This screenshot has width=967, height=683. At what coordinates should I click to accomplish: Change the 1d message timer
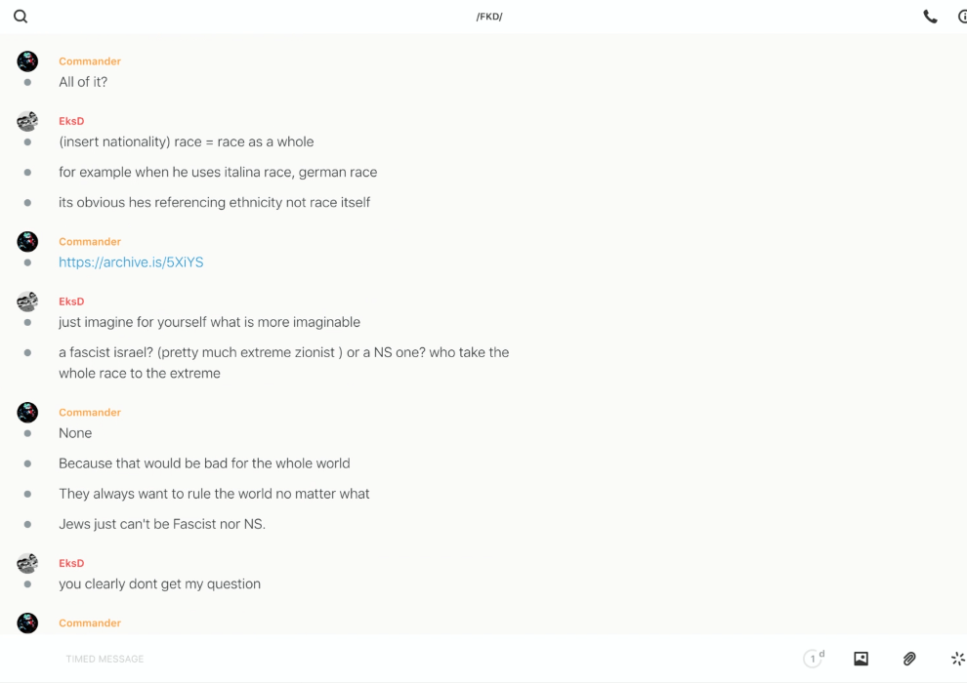point(814,659)
